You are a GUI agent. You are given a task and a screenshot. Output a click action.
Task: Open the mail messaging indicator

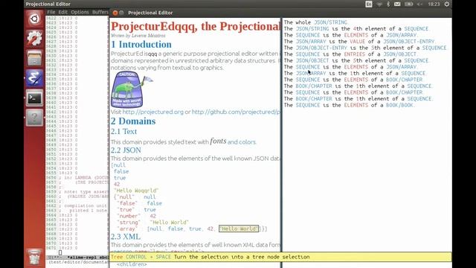397,4
